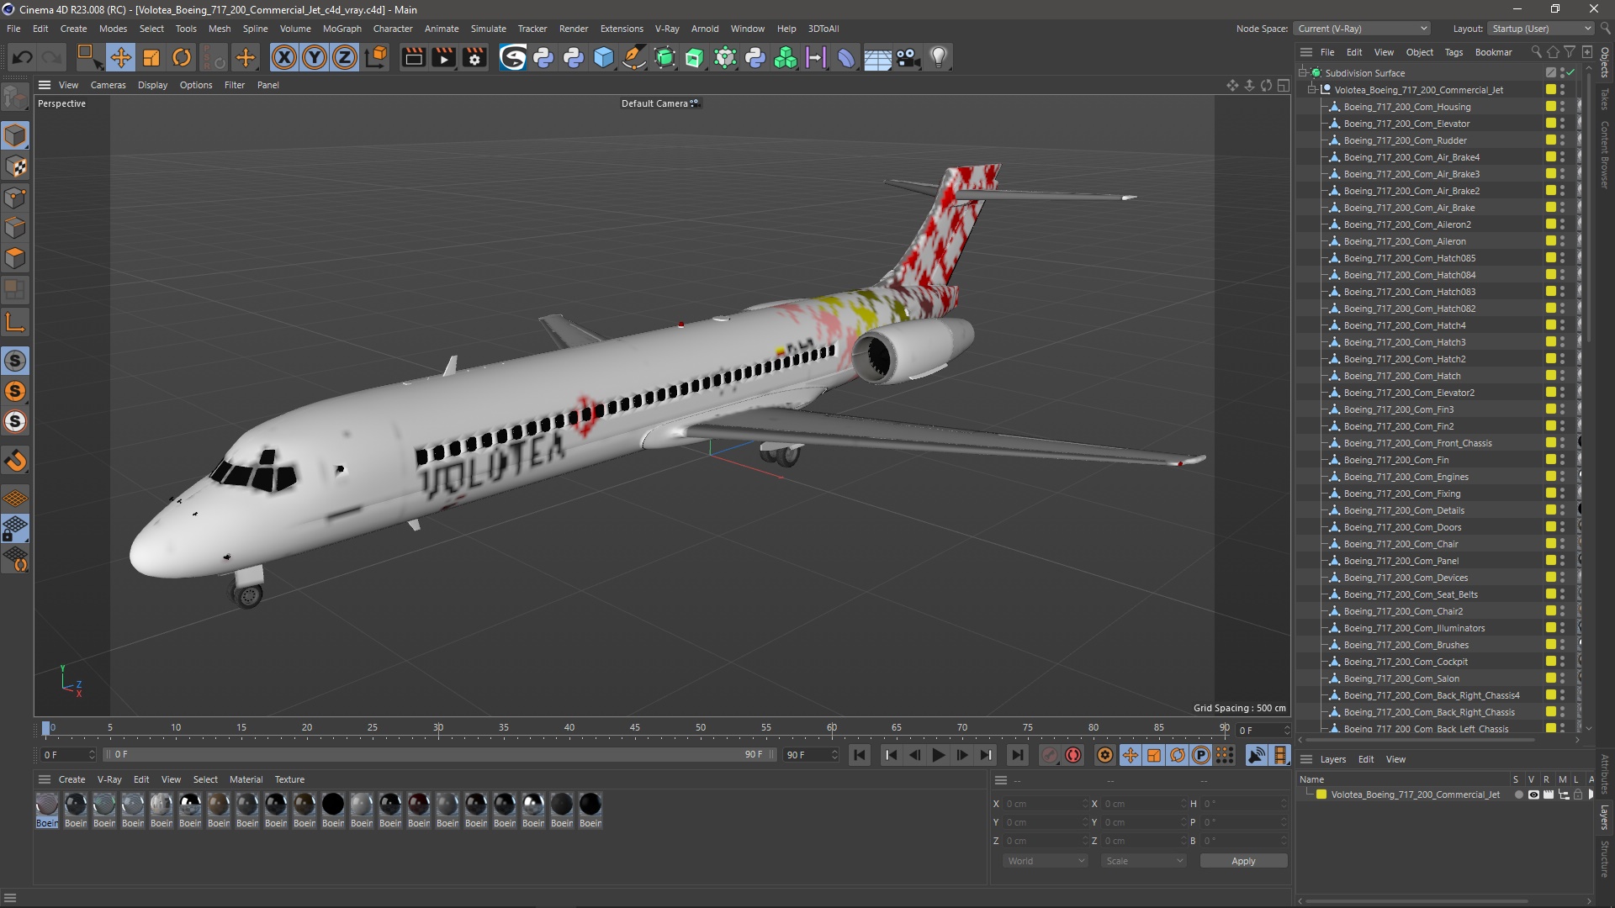This screenshot has width=1615, height=908.
Task: Open the World coordinate system dropdown
Action: 1046,861
